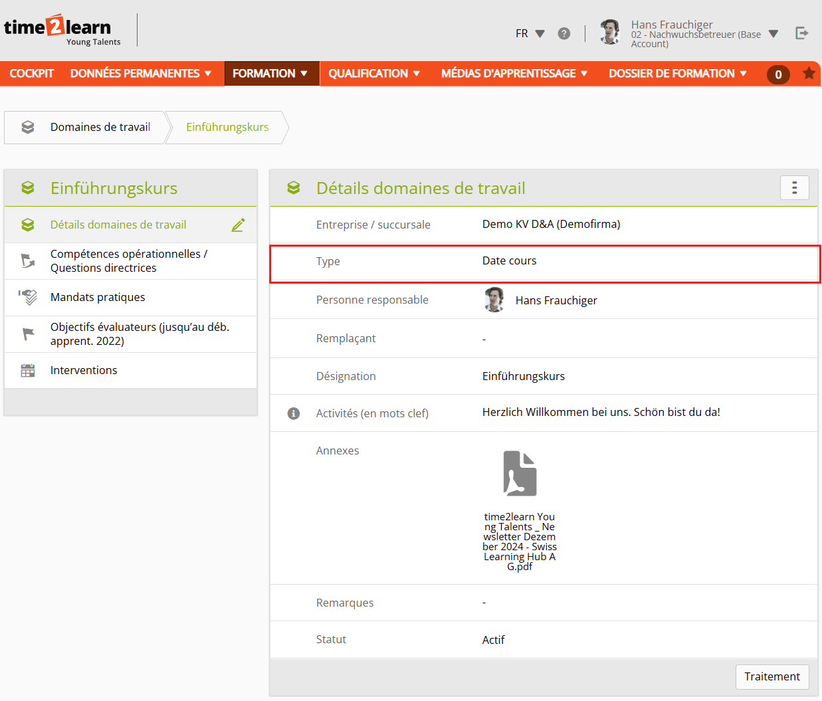Screen dimensions: 822x701
Task: Go to the Cockpit menu item
Action: pos(31,74)
